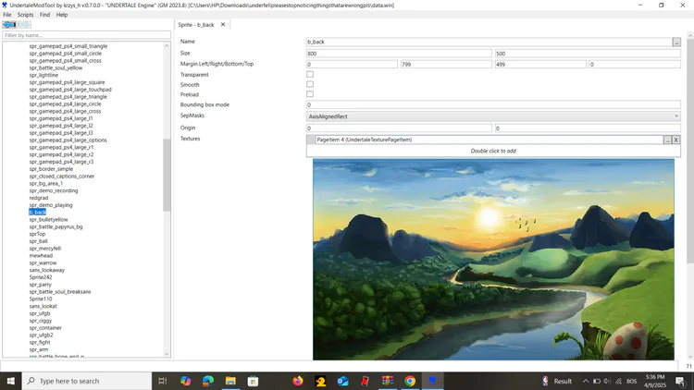Select spr_battle_papyrus_bg in the tree

[56, 226]
